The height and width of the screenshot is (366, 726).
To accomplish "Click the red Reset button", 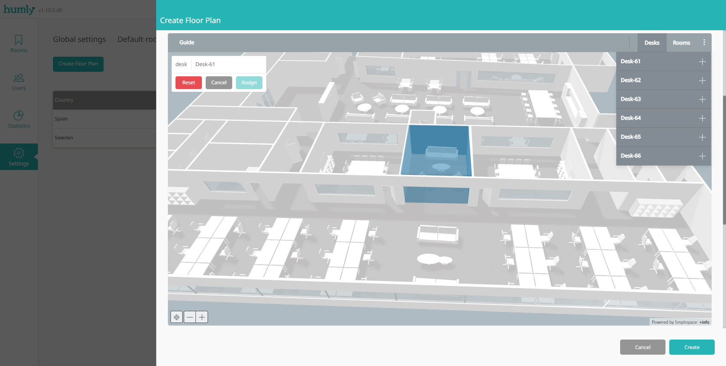I will [189, 82].
